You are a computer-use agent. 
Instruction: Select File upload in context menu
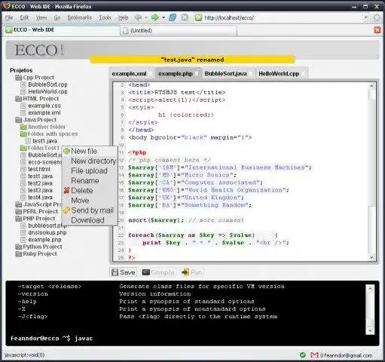coord(90,171)
